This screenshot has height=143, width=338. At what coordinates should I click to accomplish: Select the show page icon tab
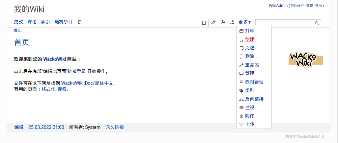point(204,23)
